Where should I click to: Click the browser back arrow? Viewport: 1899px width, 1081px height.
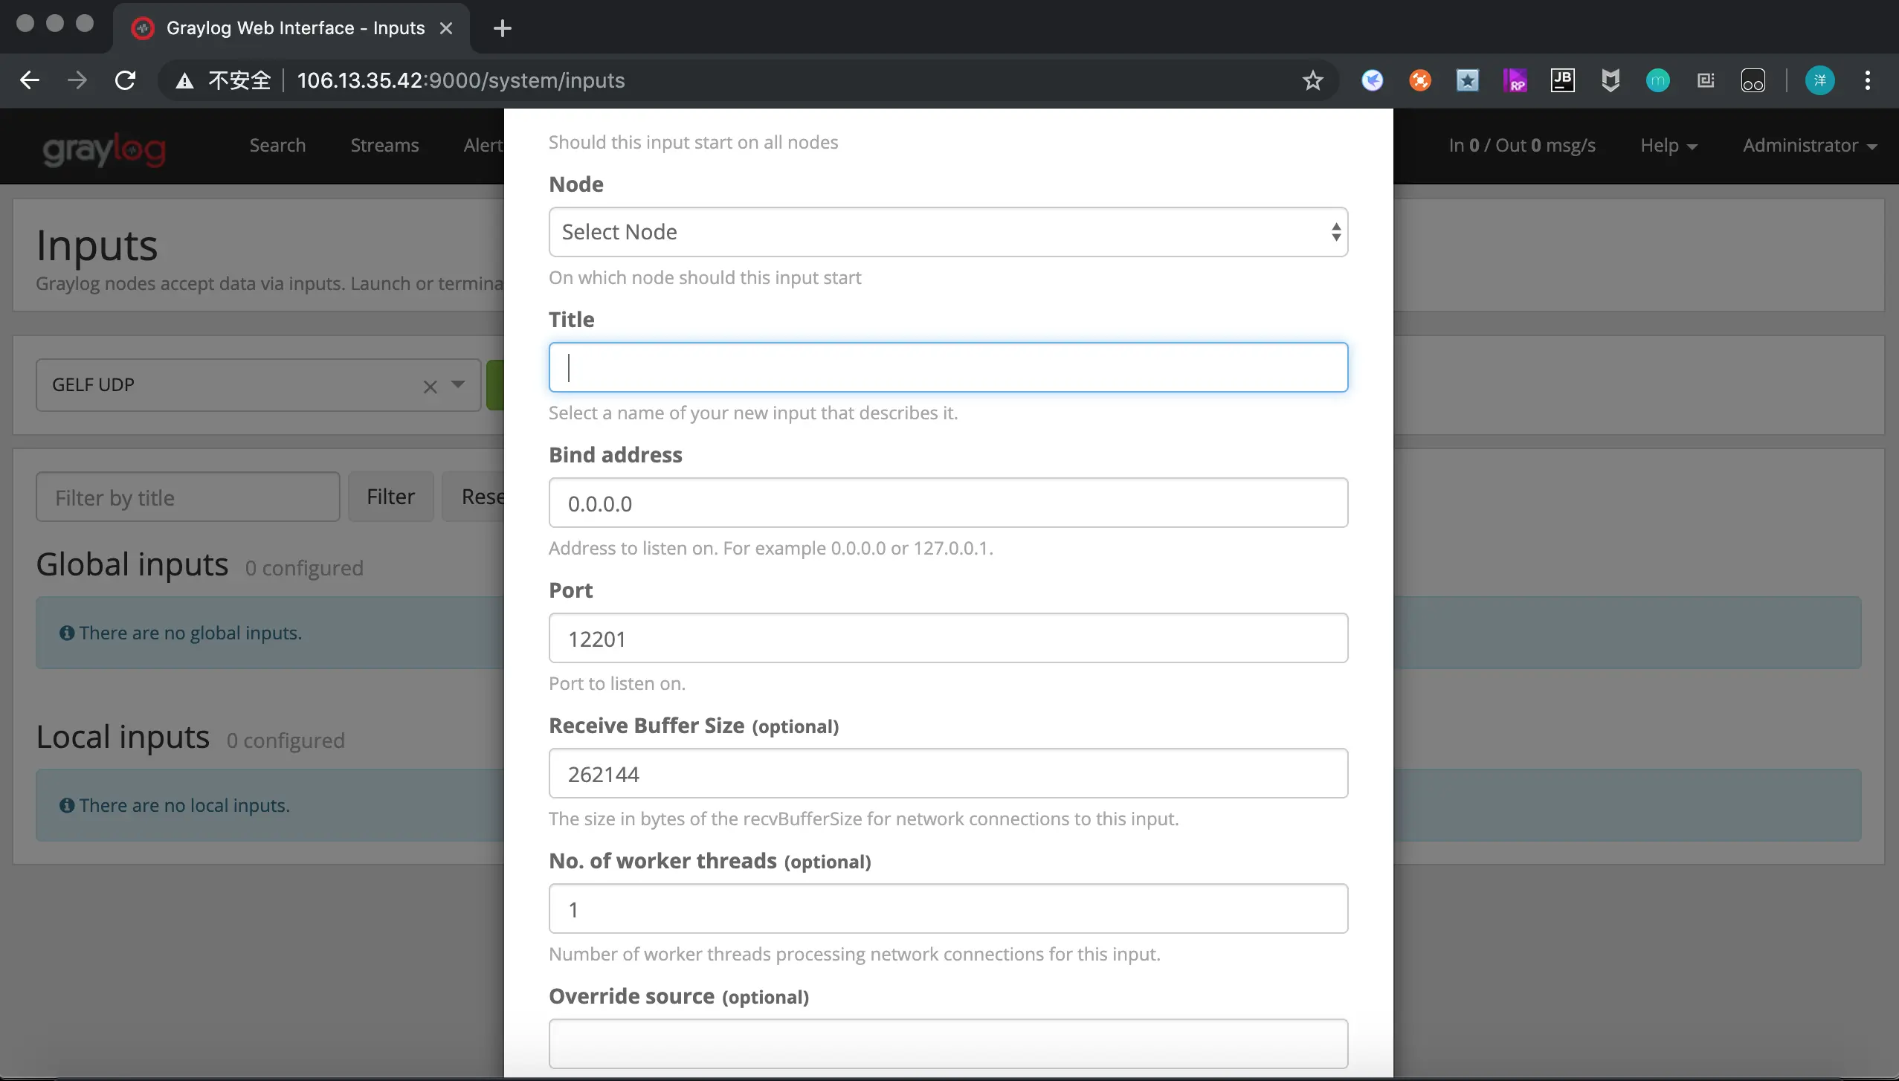[x=30, y=80]
